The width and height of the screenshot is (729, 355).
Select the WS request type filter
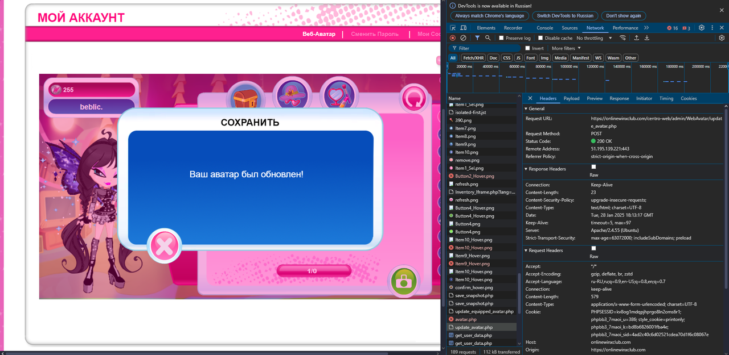tap(598, 58)
